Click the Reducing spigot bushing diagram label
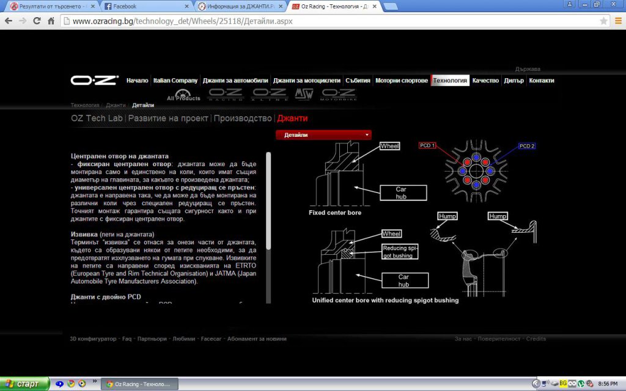626x391 pixels. click(400, 252)
